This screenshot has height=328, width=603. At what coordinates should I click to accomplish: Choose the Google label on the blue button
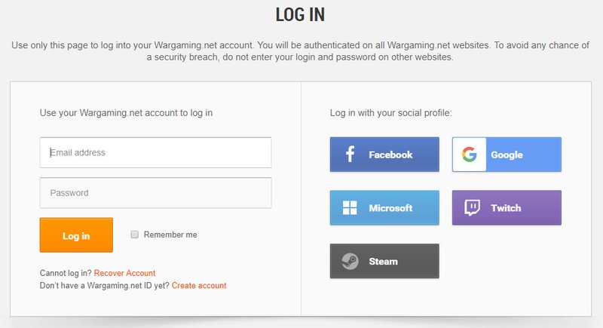pyautogui.click(x=507, y=155)
